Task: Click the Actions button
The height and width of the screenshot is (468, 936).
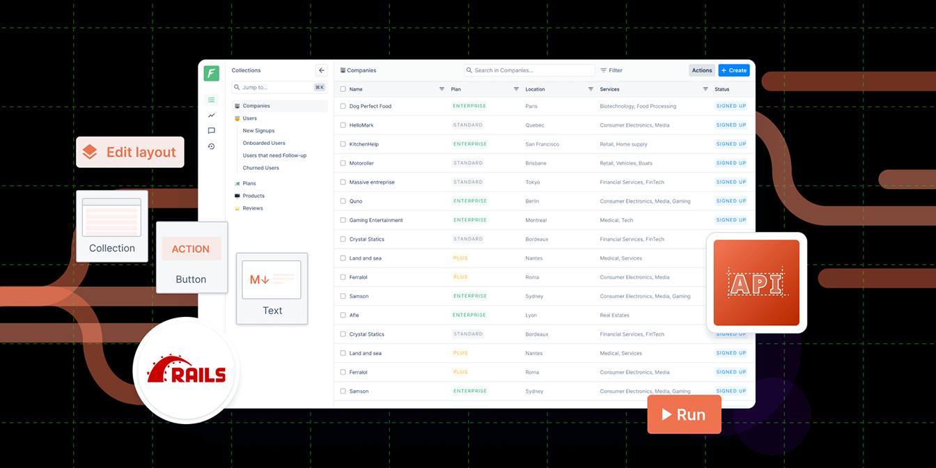Action: [701, 70]
